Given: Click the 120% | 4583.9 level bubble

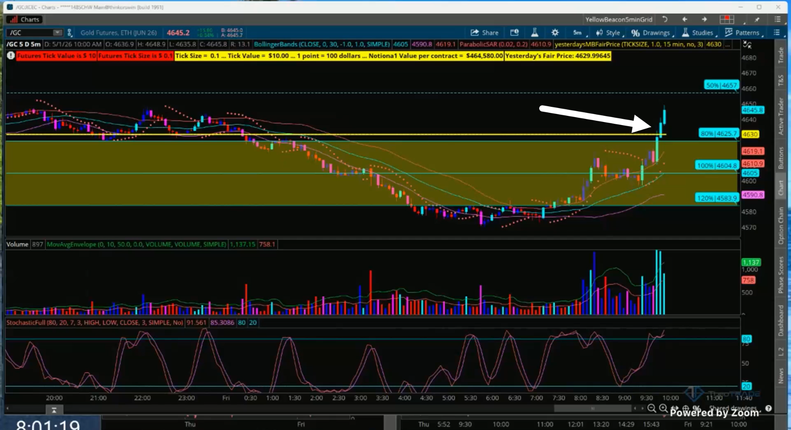Looking at the screenshot, I should (717, 198).
